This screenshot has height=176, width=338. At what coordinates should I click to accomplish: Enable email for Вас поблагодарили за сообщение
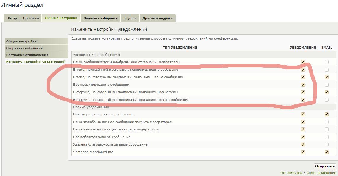pyautogui.click(x=326, y=137)
